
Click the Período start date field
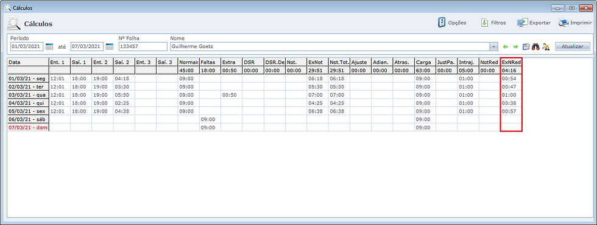pyautogui.click(x=27, y=46)
